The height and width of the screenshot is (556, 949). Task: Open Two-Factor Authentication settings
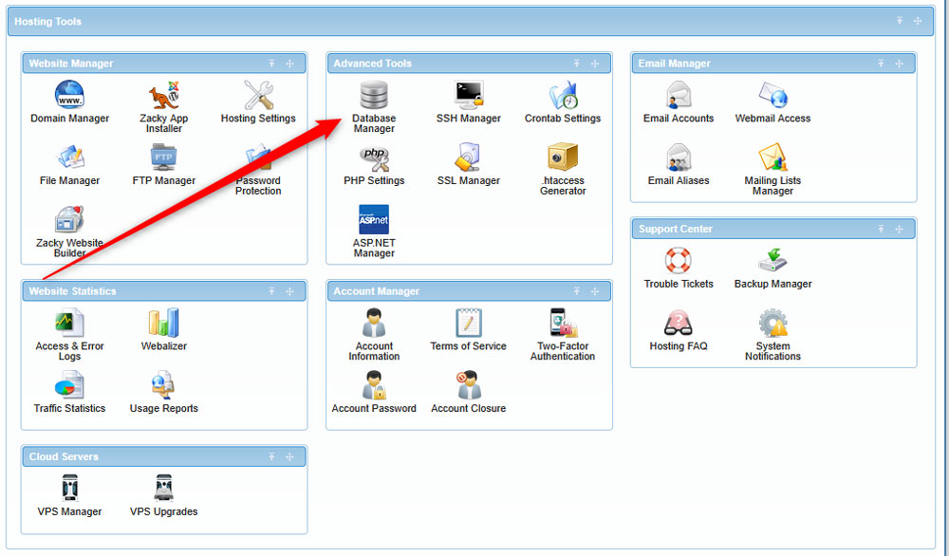(x=562, y=327)
